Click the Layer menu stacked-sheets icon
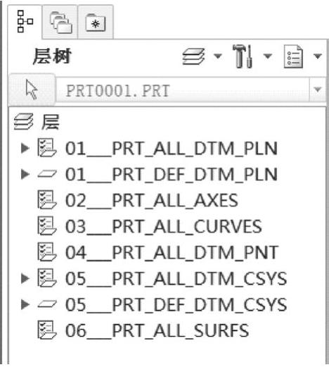This screenshot has width=329, height=372. tap(193, 56)
